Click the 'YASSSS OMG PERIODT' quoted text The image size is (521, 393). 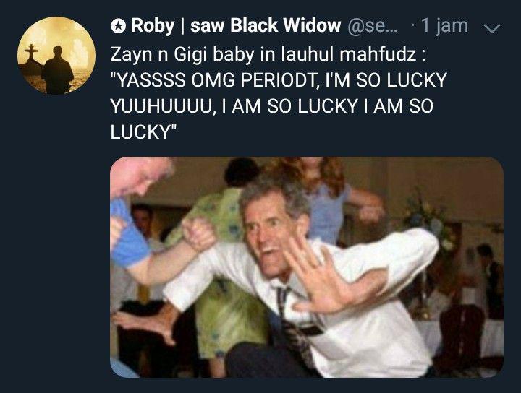[x=214, y=80]
